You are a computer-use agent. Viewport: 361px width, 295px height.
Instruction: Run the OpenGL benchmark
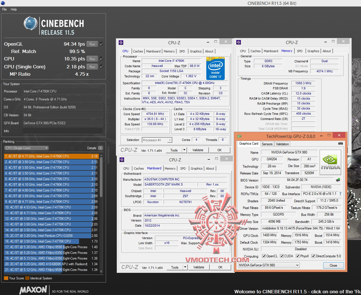(x=92, y=44)
